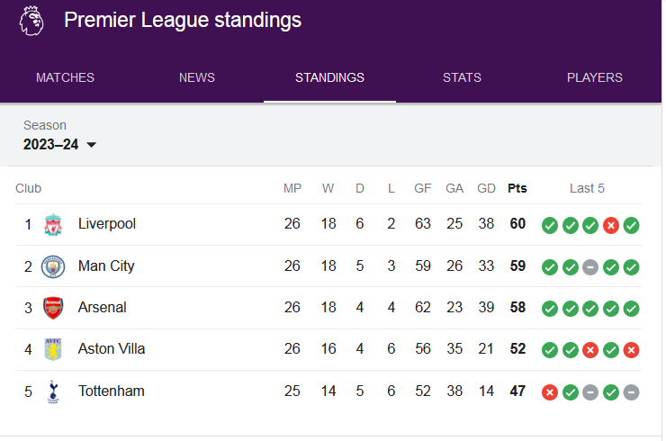The image size is (666, 441).
Task: Open the Season 2023–24 dropdown
Action: (60, 145)
